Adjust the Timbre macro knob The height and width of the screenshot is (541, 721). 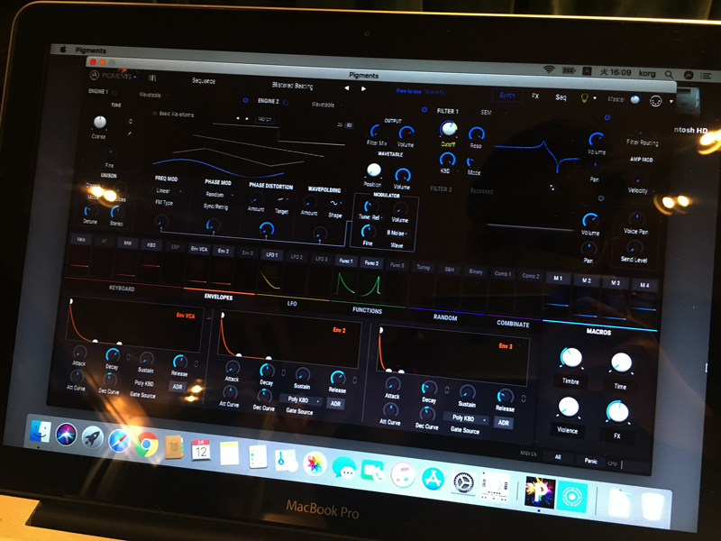click(x=571, y=358)
